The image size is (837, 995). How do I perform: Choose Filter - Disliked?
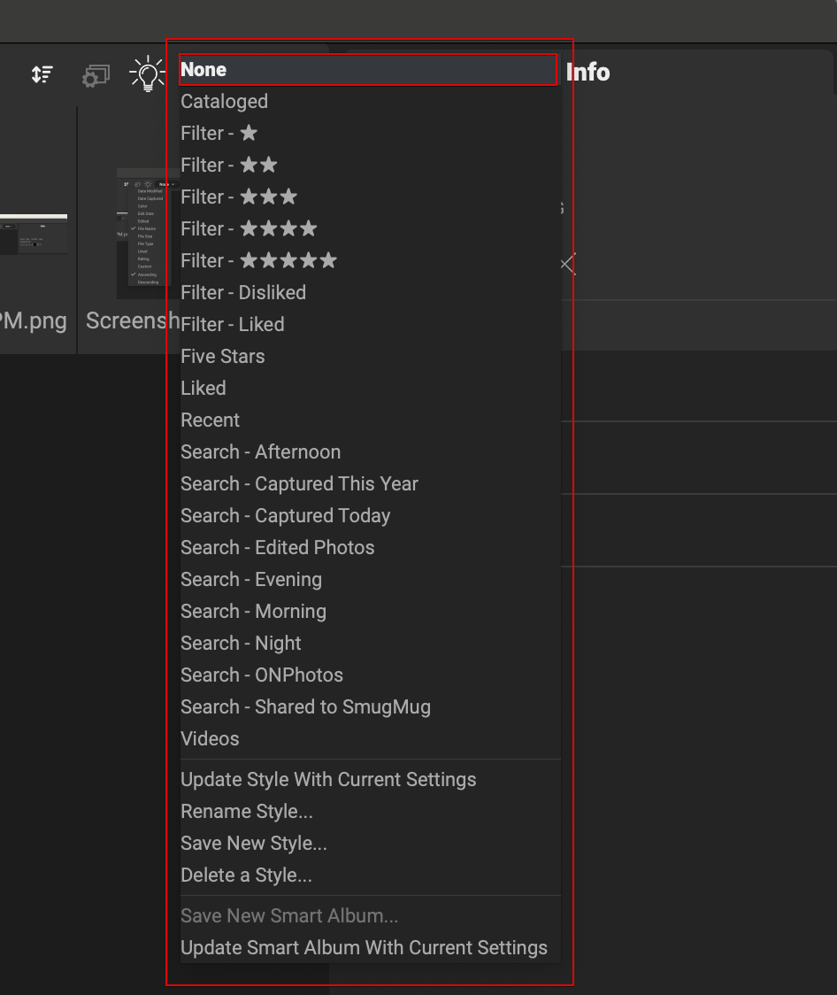243,293
